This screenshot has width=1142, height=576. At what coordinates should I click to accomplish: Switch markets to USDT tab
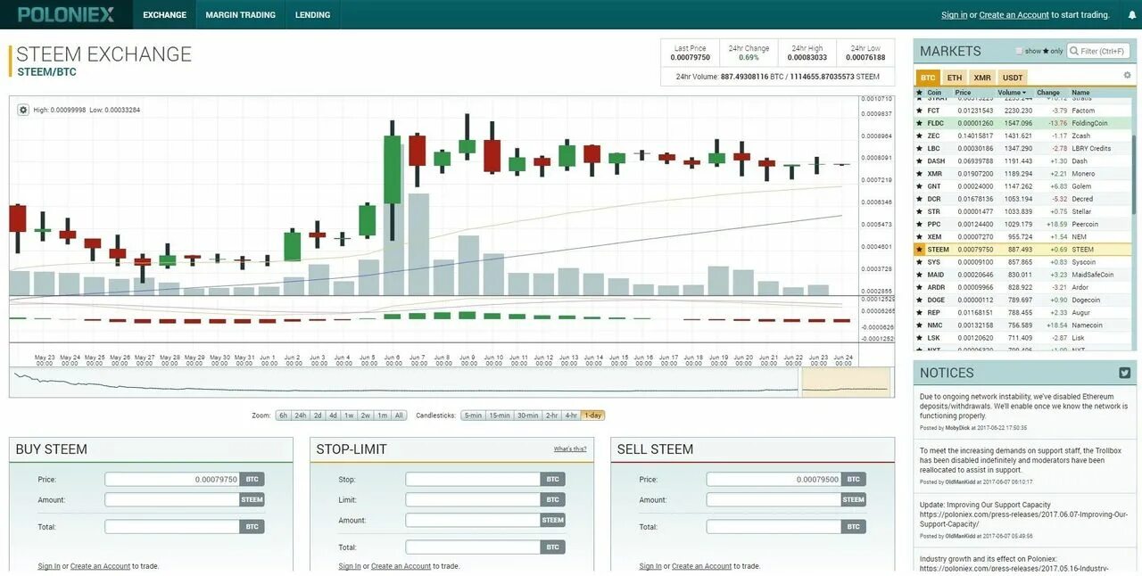(1013, 78)
